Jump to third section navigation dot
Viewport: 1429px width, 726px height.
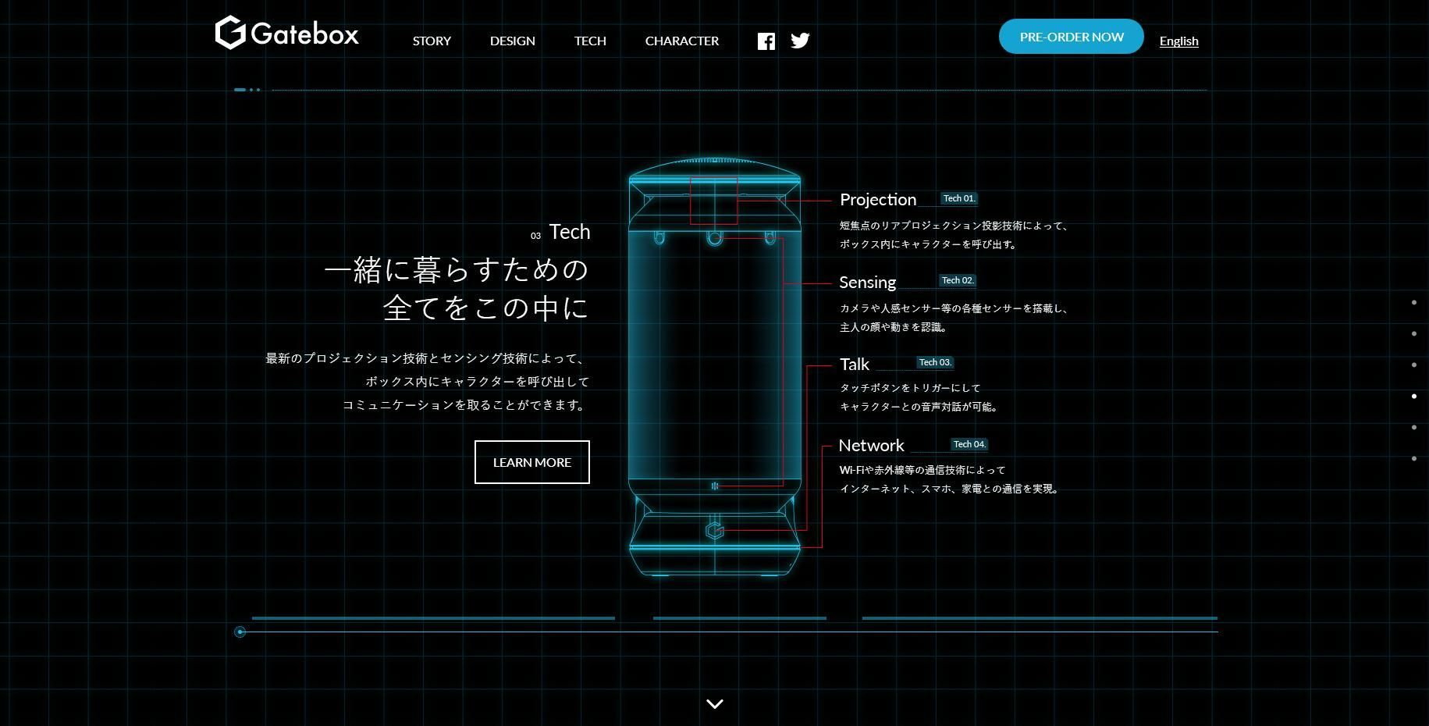[1414, 365]
